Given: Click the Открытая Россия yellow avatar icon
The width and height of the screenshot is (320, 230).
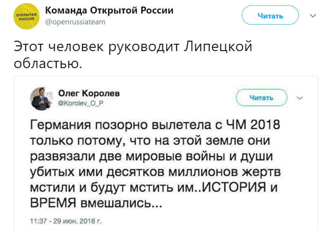Looking at the screenshot, I should click(x=26, y=16).
